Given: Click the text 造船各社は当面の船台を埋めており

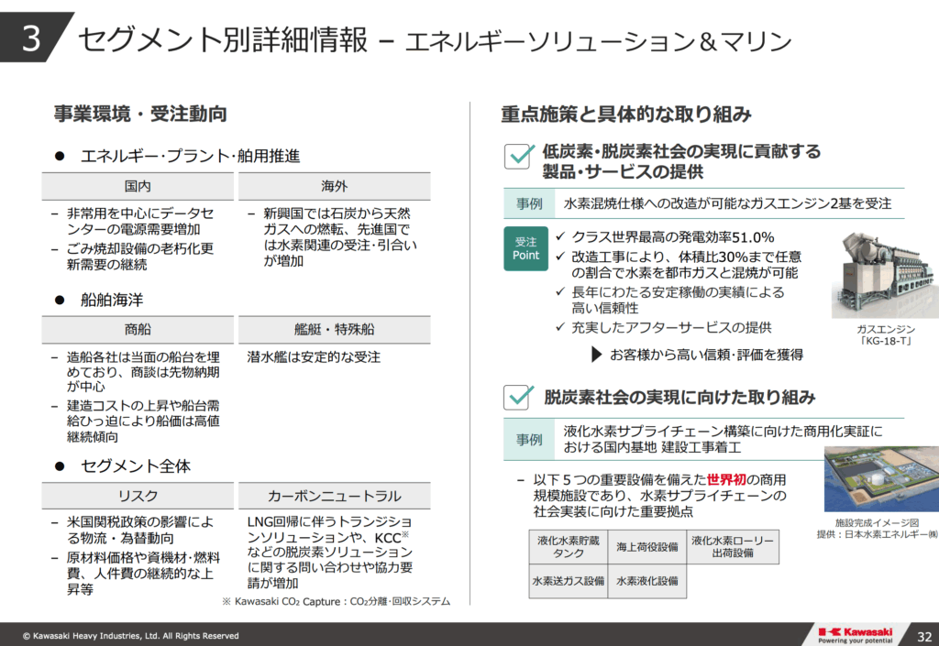Looking at the screenshot, I should pos(143,371).
